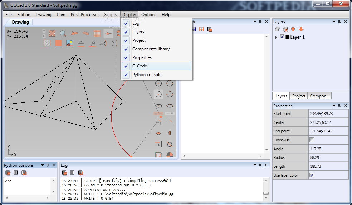352x205 pixels.
Task: Switch to the Components tab
Action: coord(319,96)
